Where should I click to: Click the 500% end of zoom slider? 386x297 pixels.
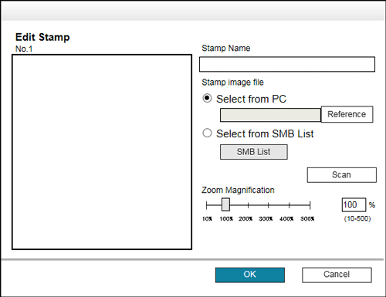click(310, 205)
